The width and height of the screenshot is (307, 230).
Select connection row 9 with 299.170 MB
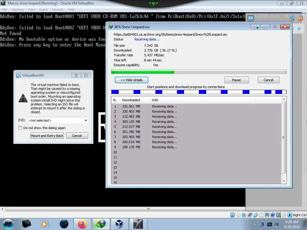tap(196, 147)
